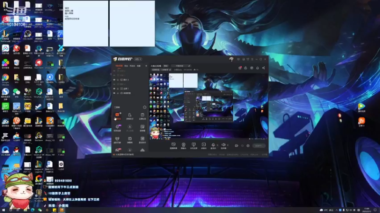The width and height of the screenshot is (380, 213).
Task: Edit the room title with pencil icon
Action: click(189, 66)
